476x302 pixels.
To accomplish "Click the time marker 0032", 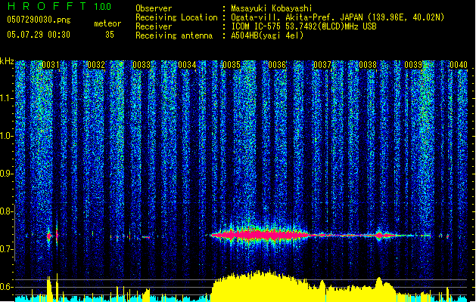I will click(x=96, y=65).
